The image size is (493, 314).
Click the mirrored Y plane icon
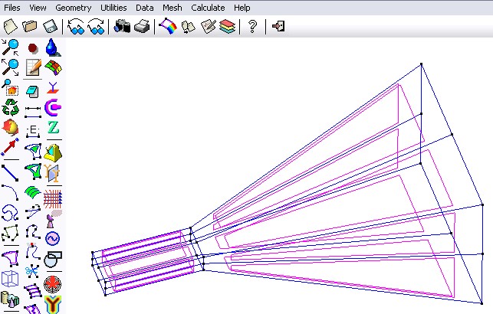coord(52,173)
